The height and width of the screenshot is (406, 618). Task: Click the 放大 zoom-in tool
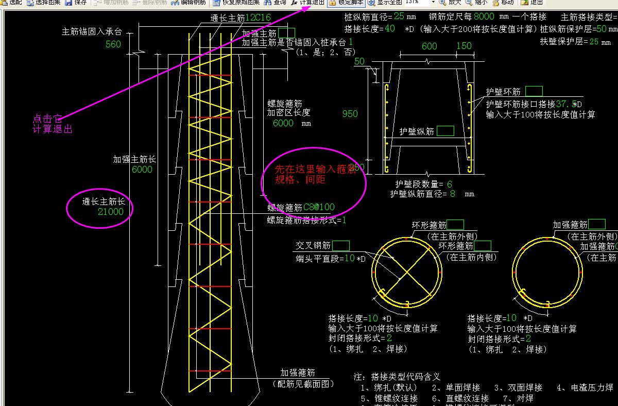(x=450, y=2)
